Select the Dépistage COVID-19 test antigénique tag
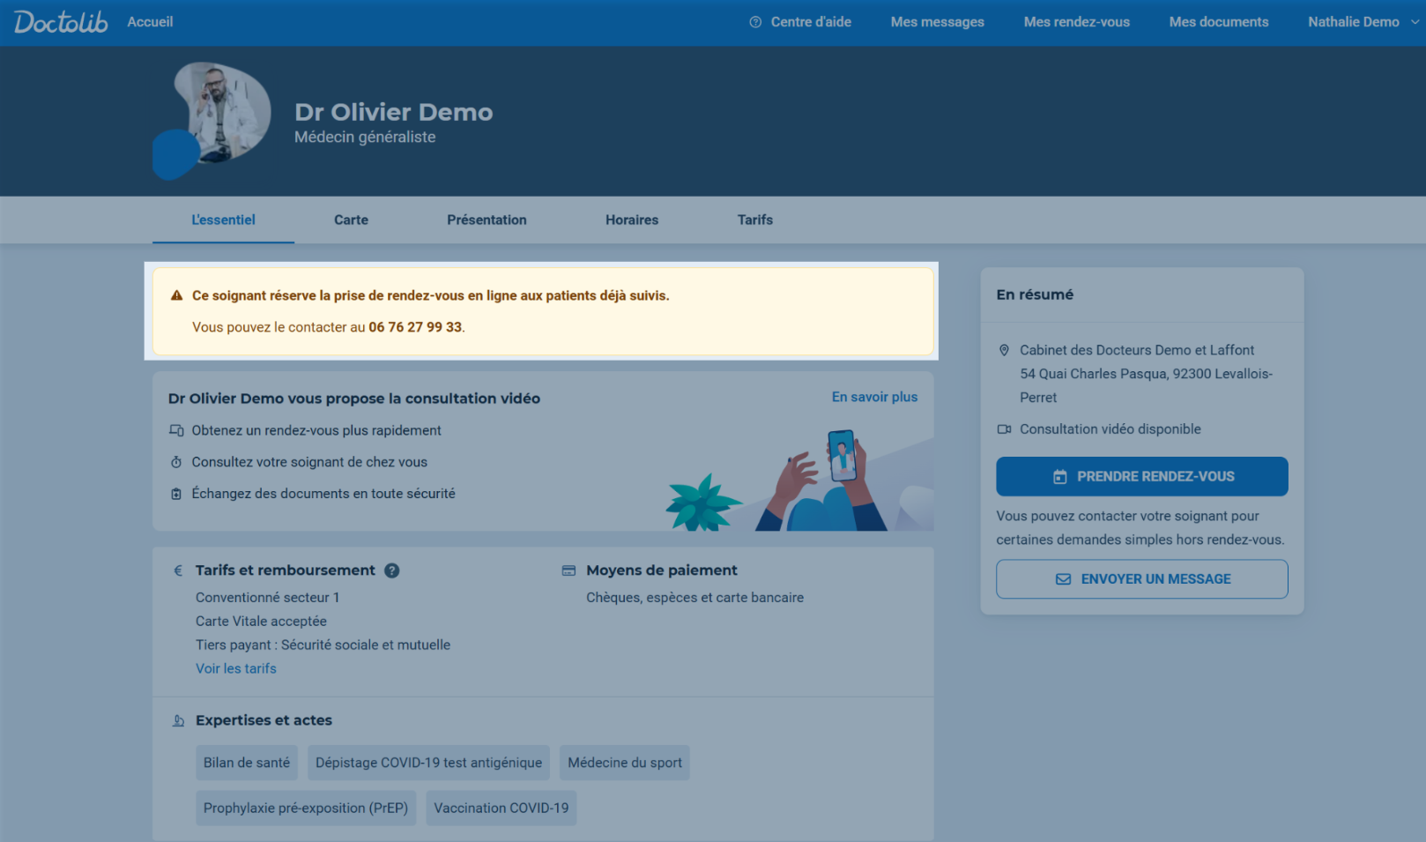 point(428,763)
